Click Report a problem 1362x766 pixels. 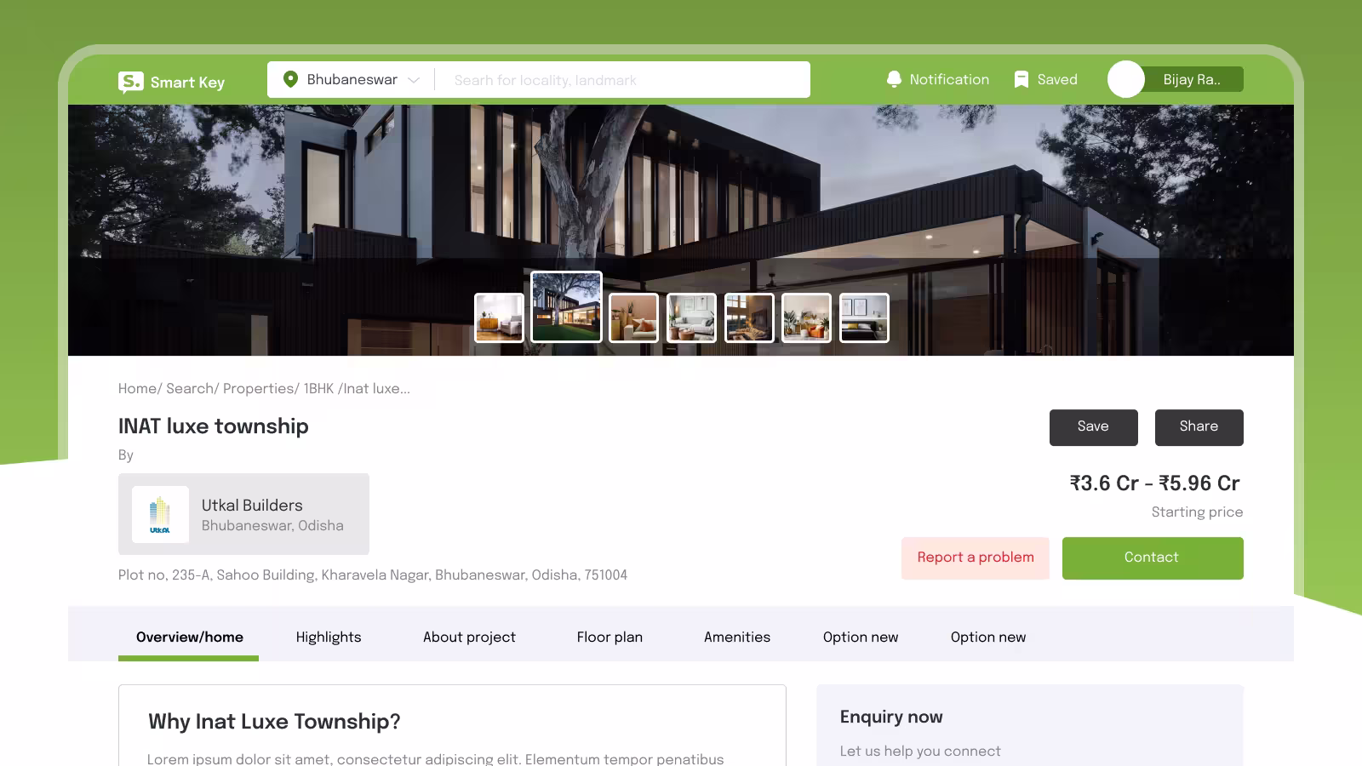[x=976, y=558]
